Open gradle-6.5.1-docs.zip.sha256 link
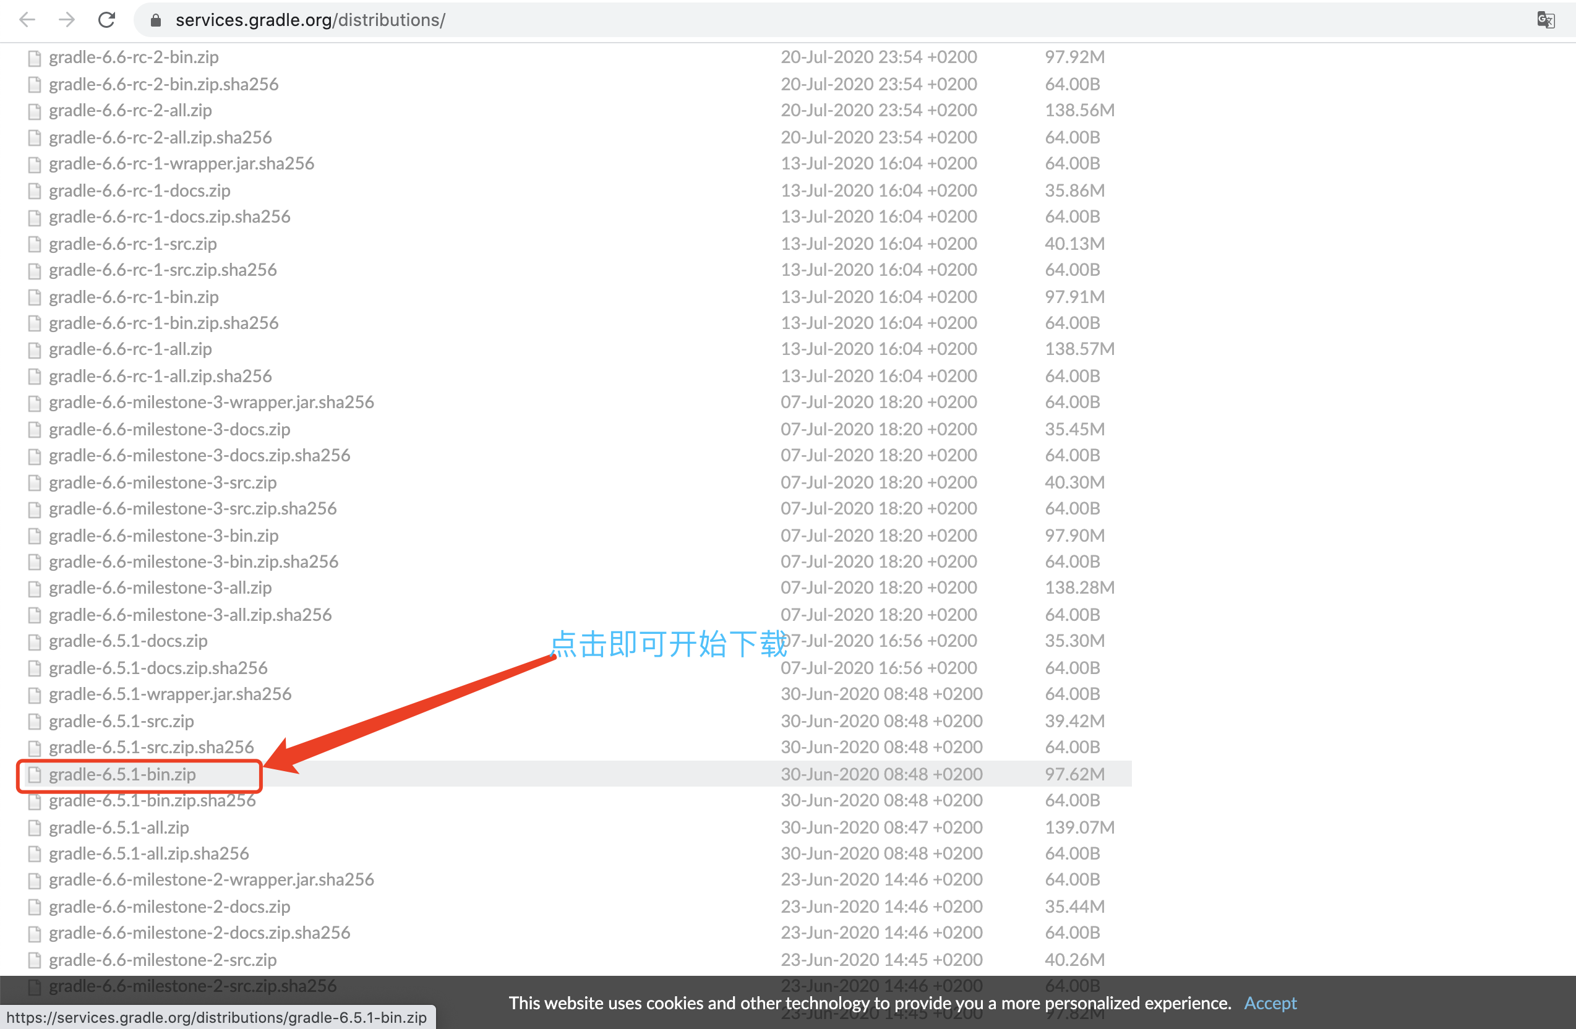This screenshot has width=1576, height=1029. 158,667
